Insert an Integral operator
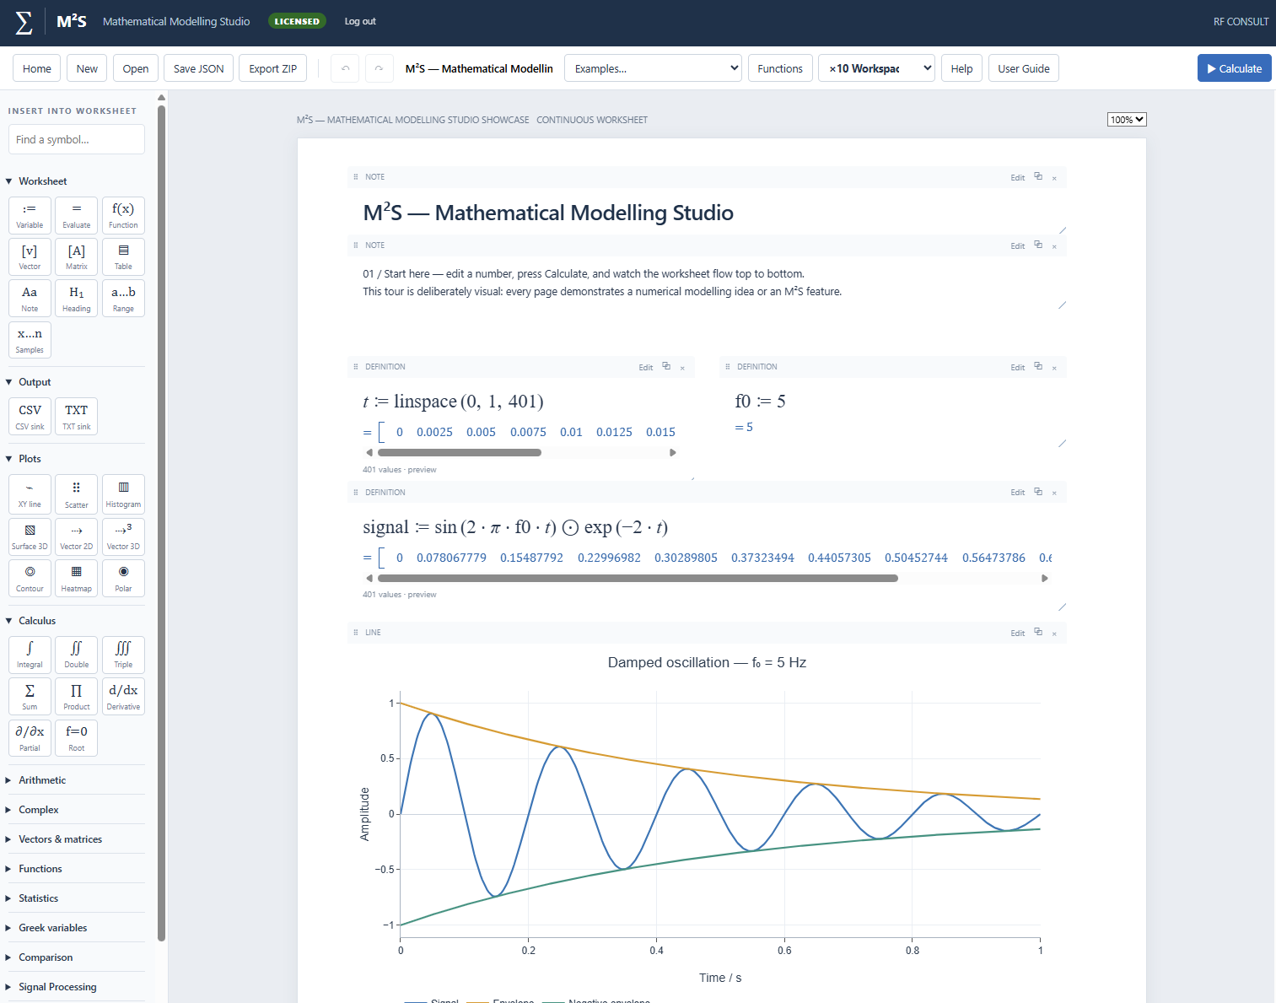Viewport: 1276px width, 1003px height. tap(30, 655)
